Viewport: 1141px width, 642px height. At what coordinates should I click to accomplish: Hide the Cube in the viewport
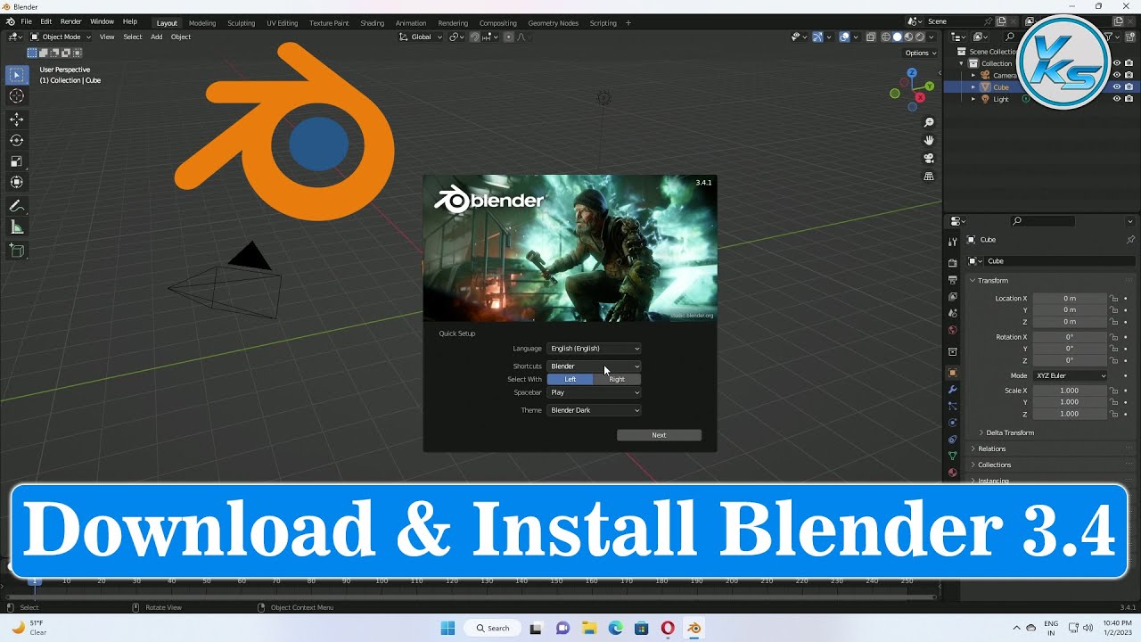click(1117, 86)
